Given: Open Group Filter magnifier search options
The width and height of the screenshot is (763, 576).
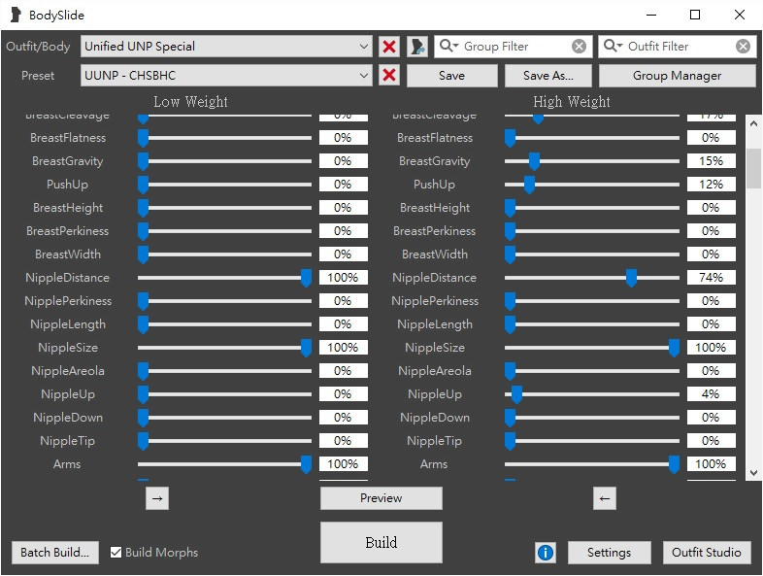Looking at the screenshot, I should tap(450, 47).
